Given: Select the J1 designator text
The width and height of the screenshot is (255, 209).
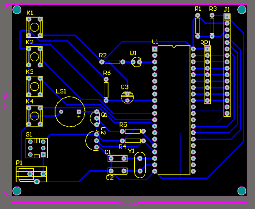Looking at the screenshot, I should 227,10.
